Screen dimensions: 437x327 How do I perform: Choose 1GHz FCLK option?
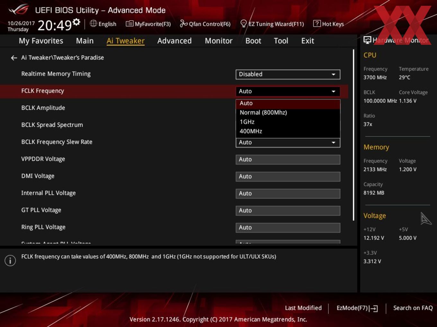(x=288, y=122)
